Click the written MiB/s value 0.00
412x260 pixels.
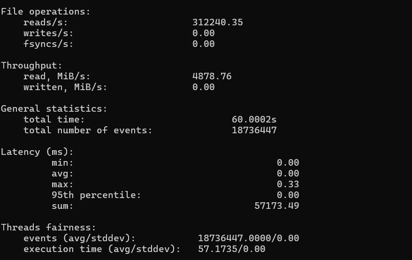(203, 87)
